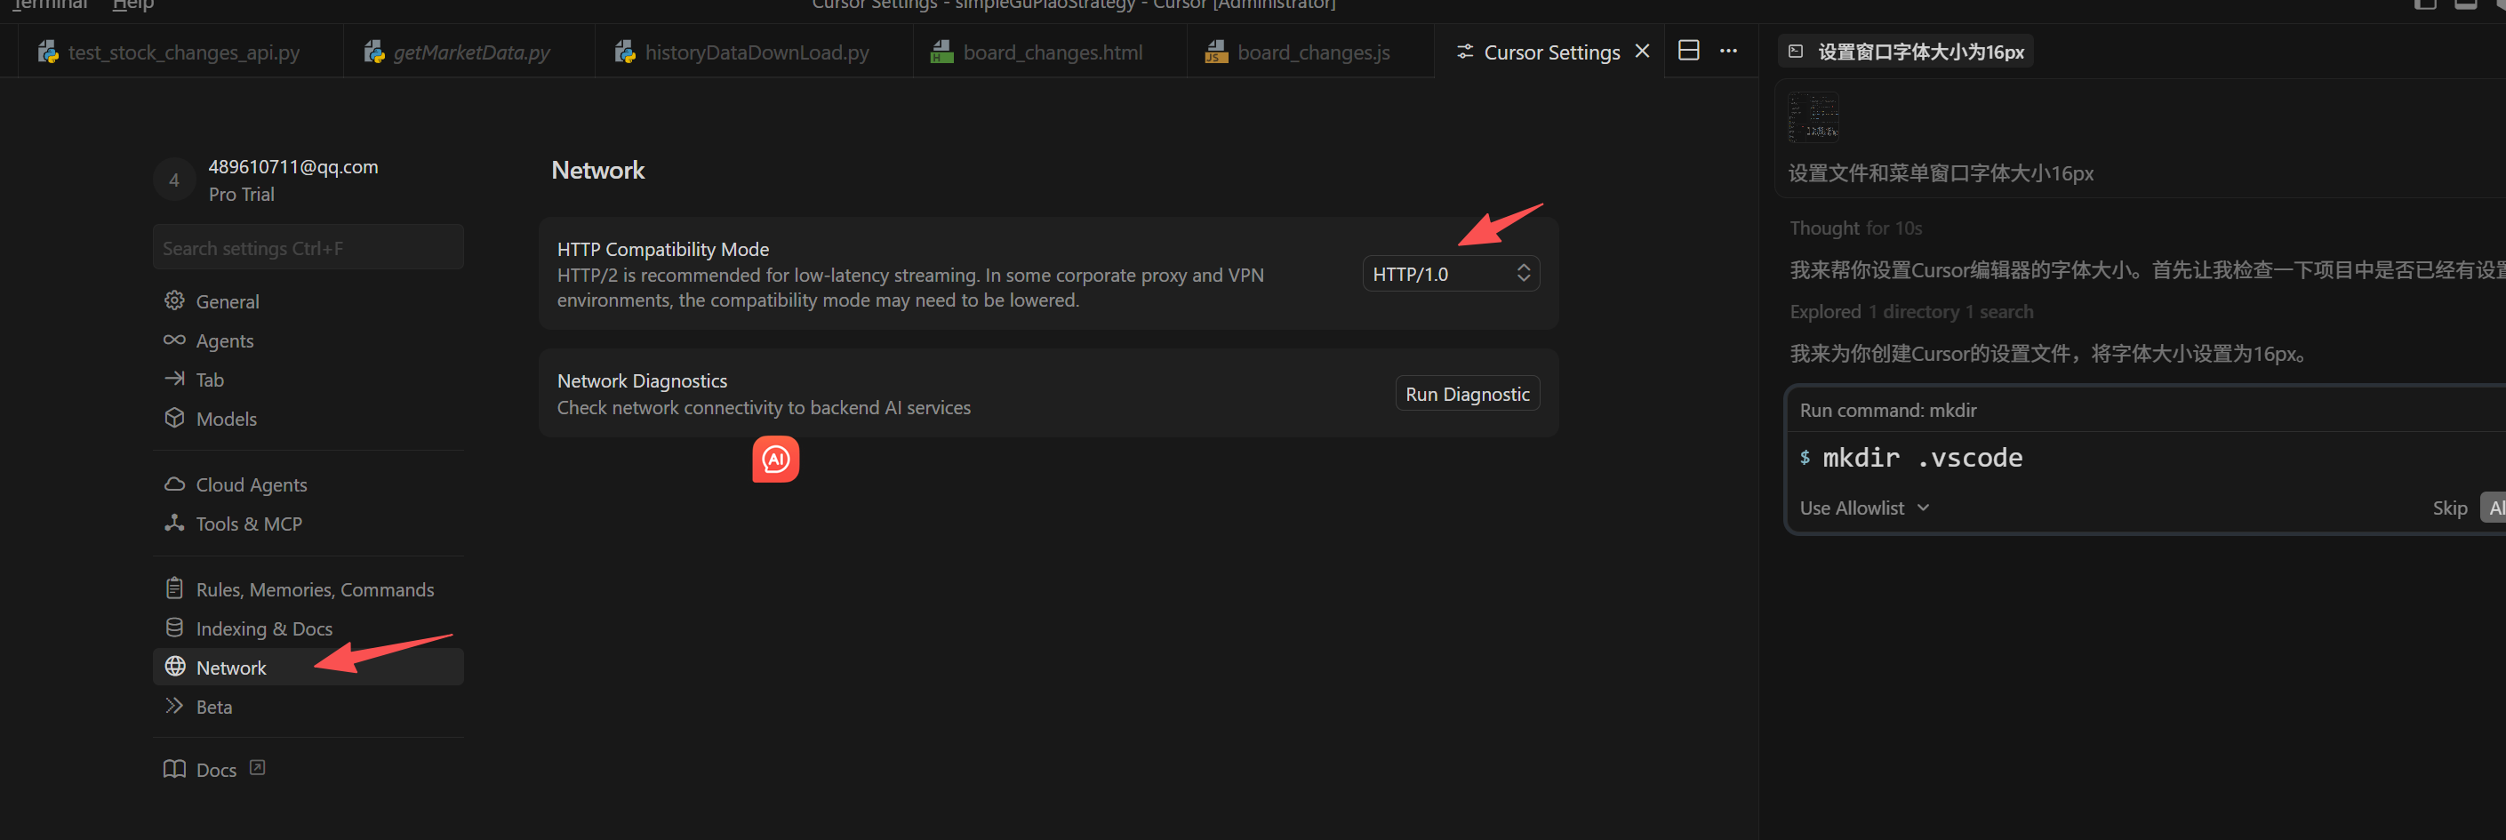Open General settings gear icon
This screenshot has width=2506, height=840.
pos(174,300)
